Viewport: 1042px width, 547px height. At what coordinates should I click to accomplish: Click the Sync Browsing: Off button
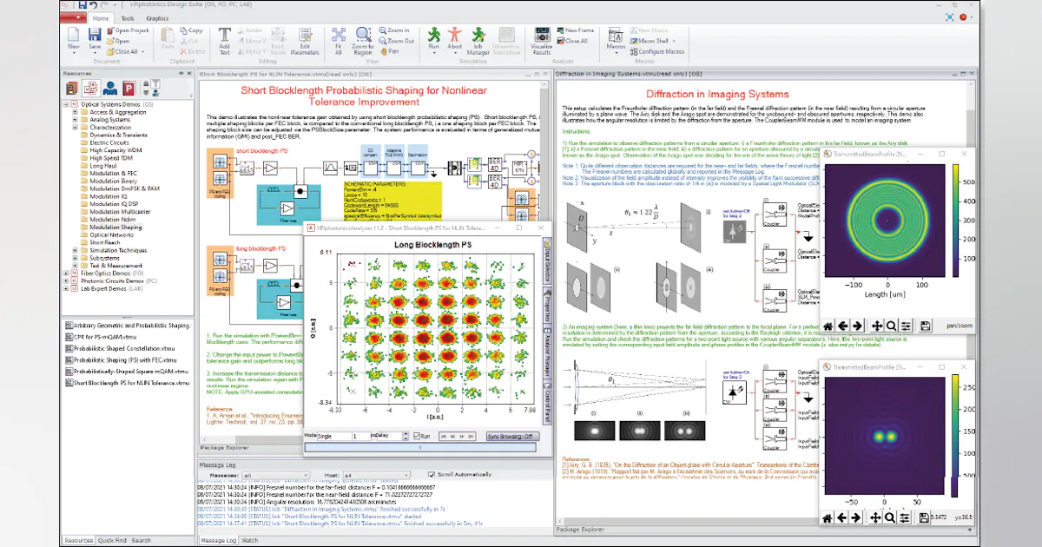(512, 436)
